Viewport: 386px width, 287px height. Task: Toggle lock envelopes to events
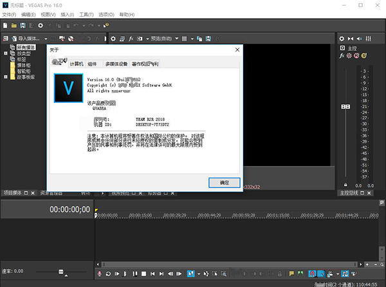345,273
